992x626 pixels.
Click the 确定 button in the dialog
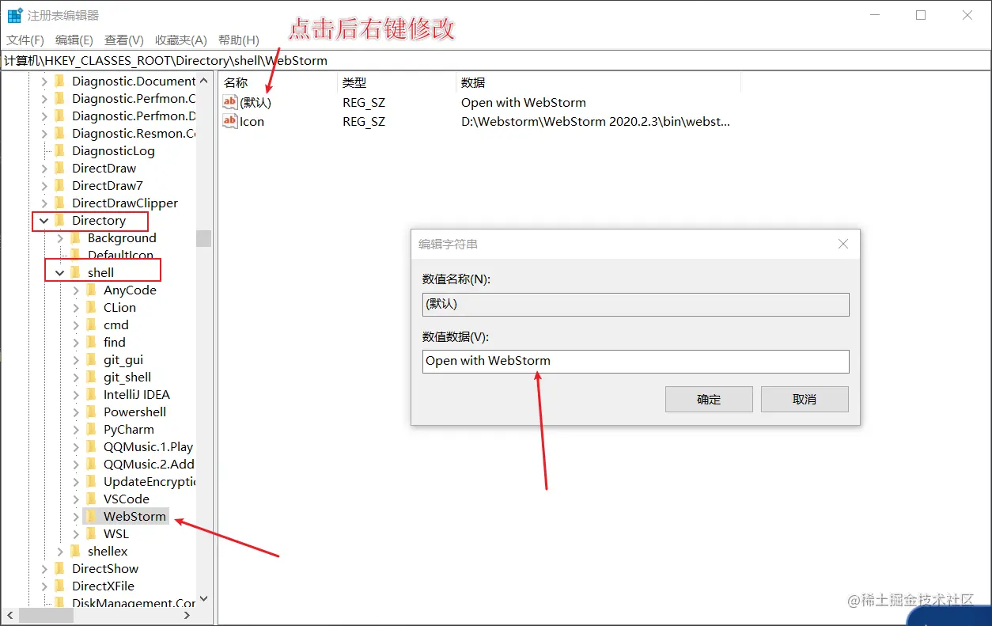point(709,399)
